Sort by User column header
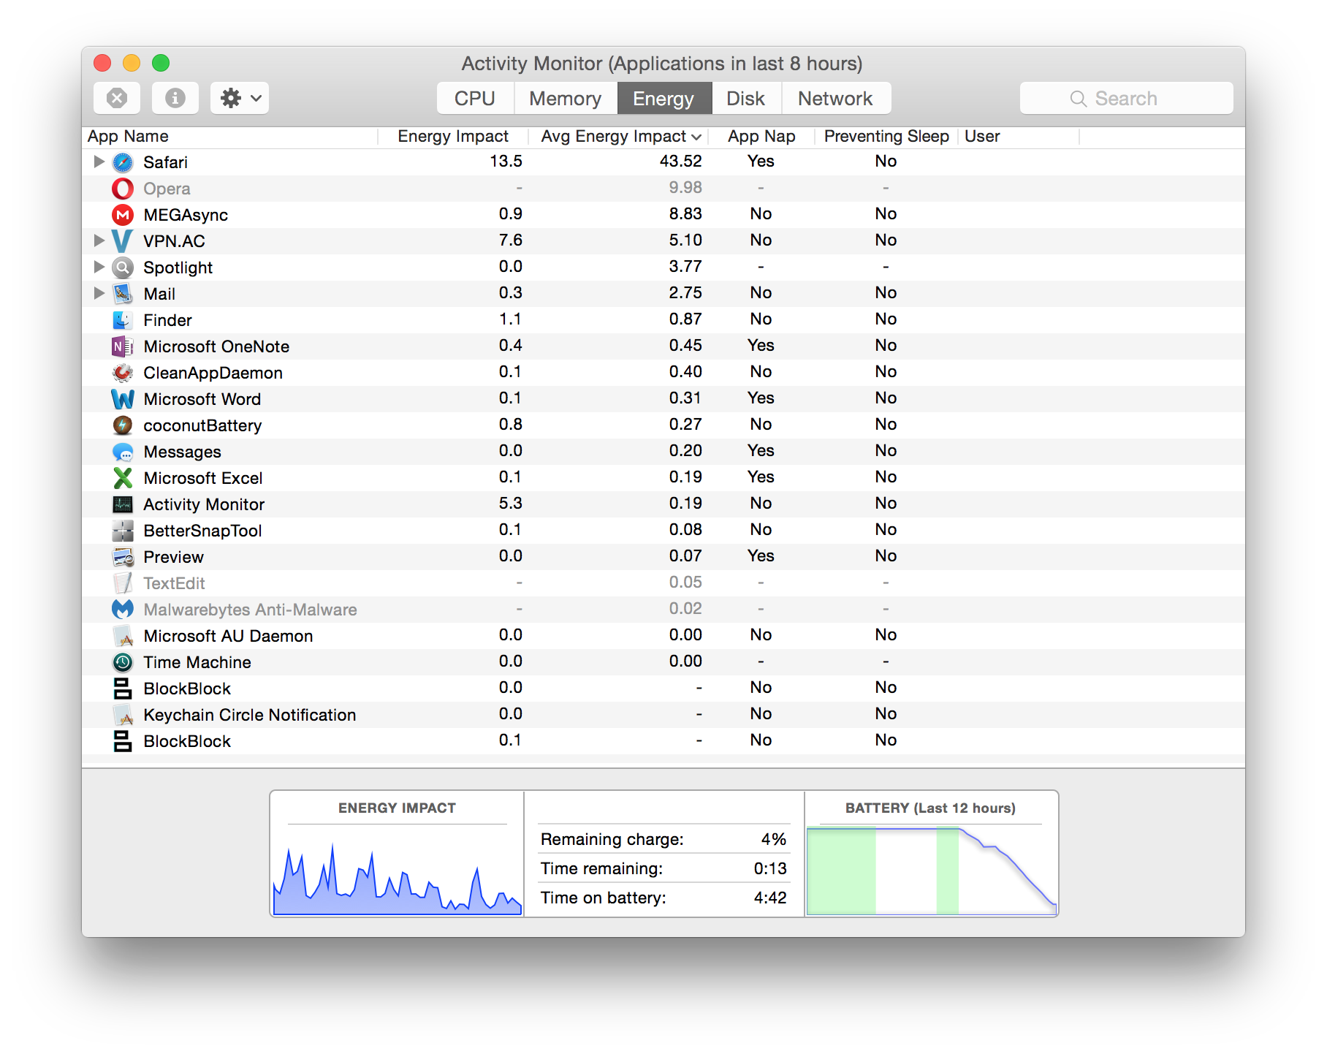 click(x=1019, y=137)
